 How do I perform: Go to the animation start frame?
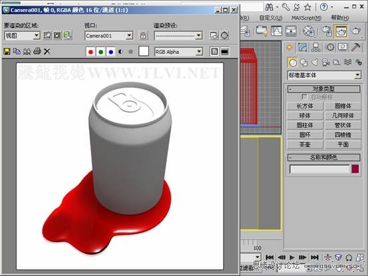click(x=270, y=257)
